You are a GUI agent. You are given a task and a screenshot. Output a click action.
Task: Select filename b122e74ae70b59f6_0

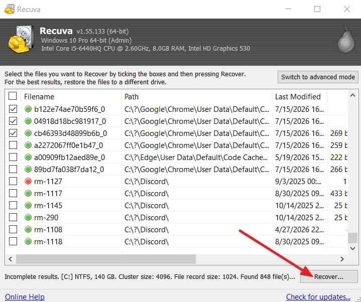click(69, 109)
